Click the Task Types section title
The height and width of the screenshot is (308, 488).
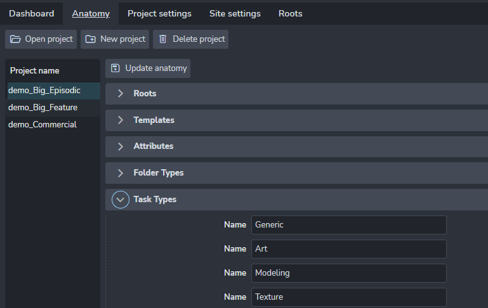[x=155, y=200]
